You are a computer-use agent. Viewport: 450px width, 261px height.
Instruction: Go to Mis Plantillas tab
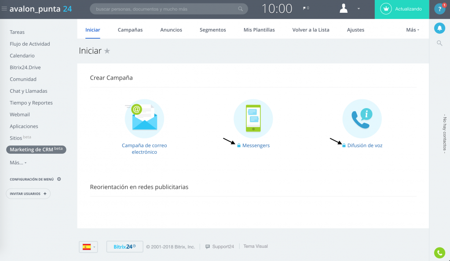pyautogui.click(x=259, y=30)
